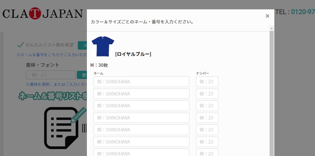
Task: Focus the third name input field
Action: [141, 106]
